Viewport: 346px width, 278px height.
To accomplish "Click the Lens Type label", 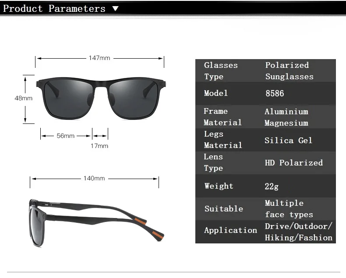I will click(213, 162).
